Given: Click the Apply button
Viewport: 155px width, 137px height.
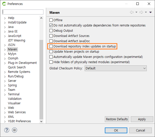Looking at the screenshot, I should (x=142, y=119).
